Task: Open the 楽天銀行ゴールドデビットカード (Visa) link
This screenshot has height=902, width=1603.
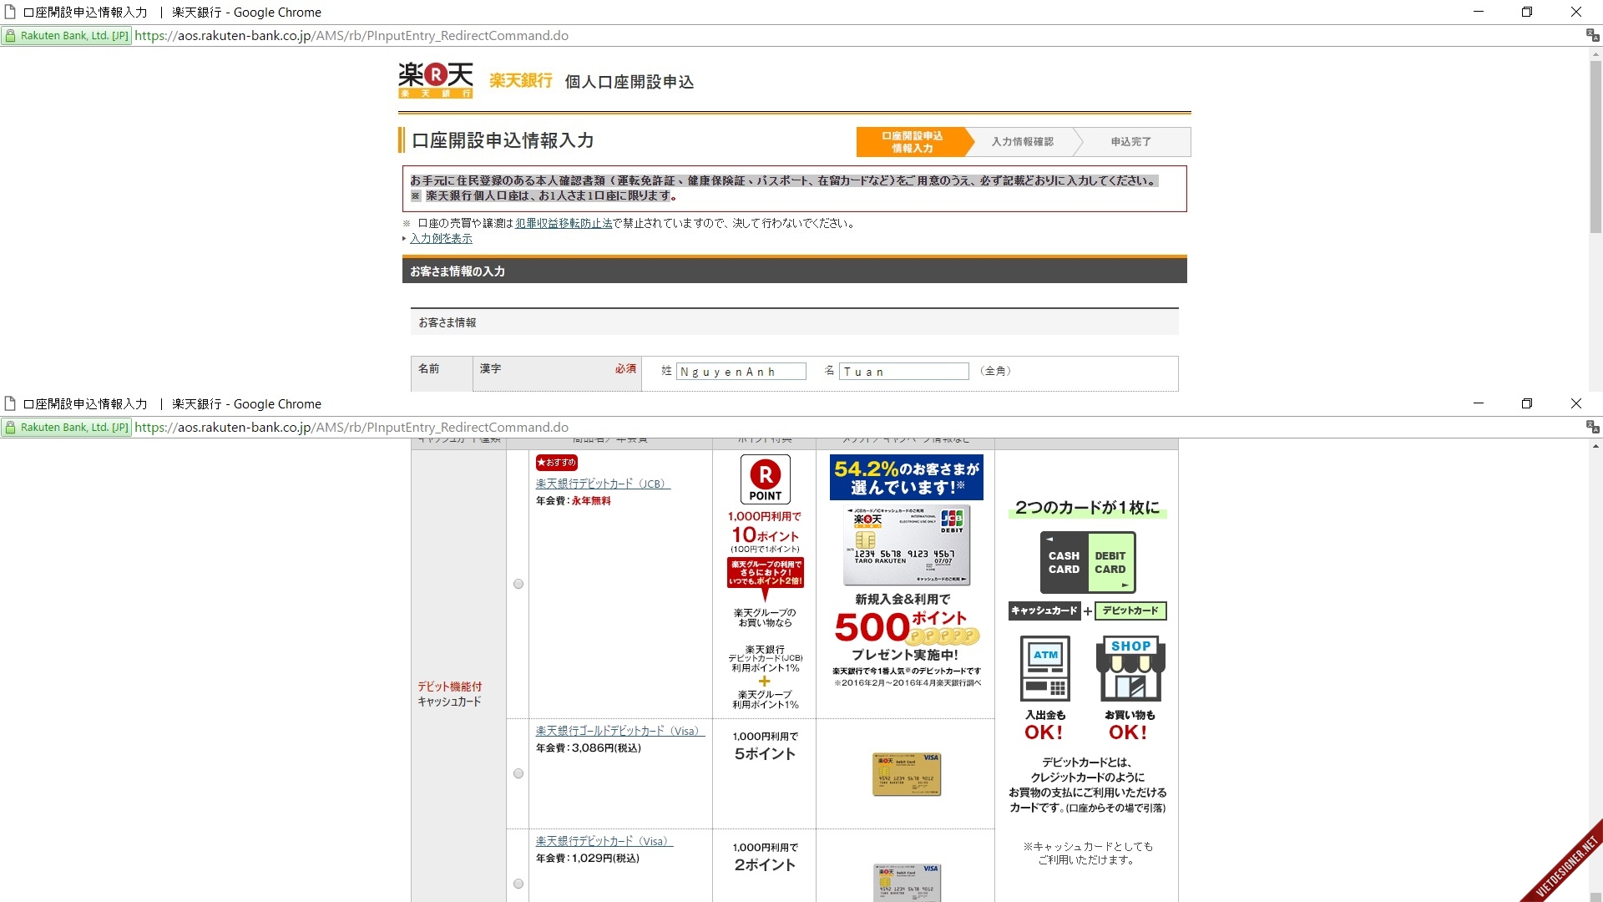Action: [620, 731]
